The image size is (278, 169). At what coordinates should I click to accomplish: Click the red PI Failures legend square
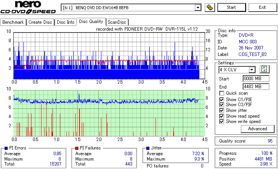(x=77, y=148)
